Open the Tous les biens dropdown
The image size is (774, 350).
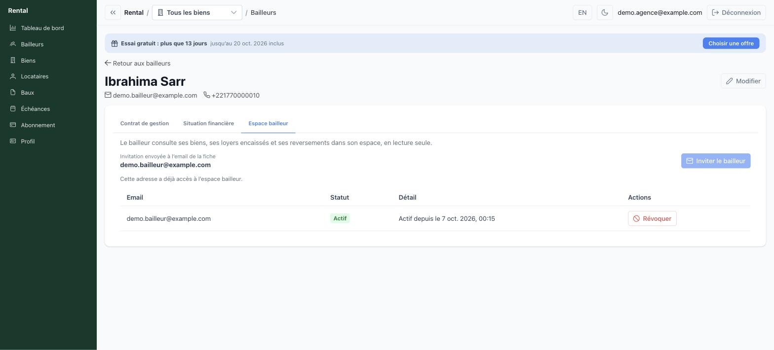[x=197, y=12]
